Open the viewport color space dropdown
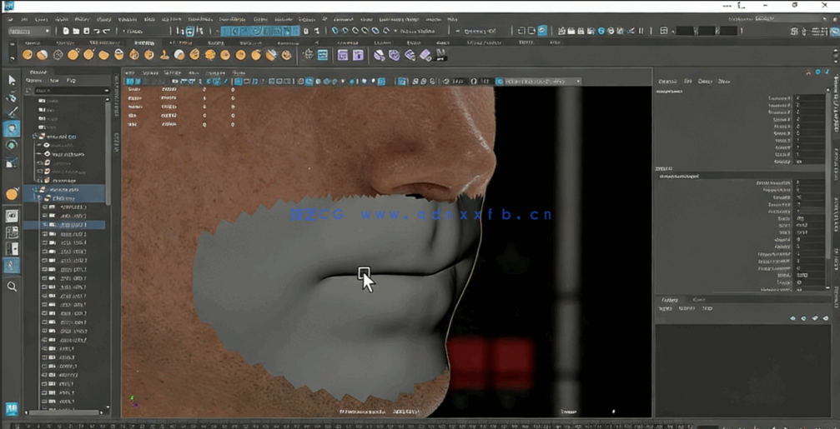Image resolution: width=840 pixels, height=429 pixels. pos(540,82)
